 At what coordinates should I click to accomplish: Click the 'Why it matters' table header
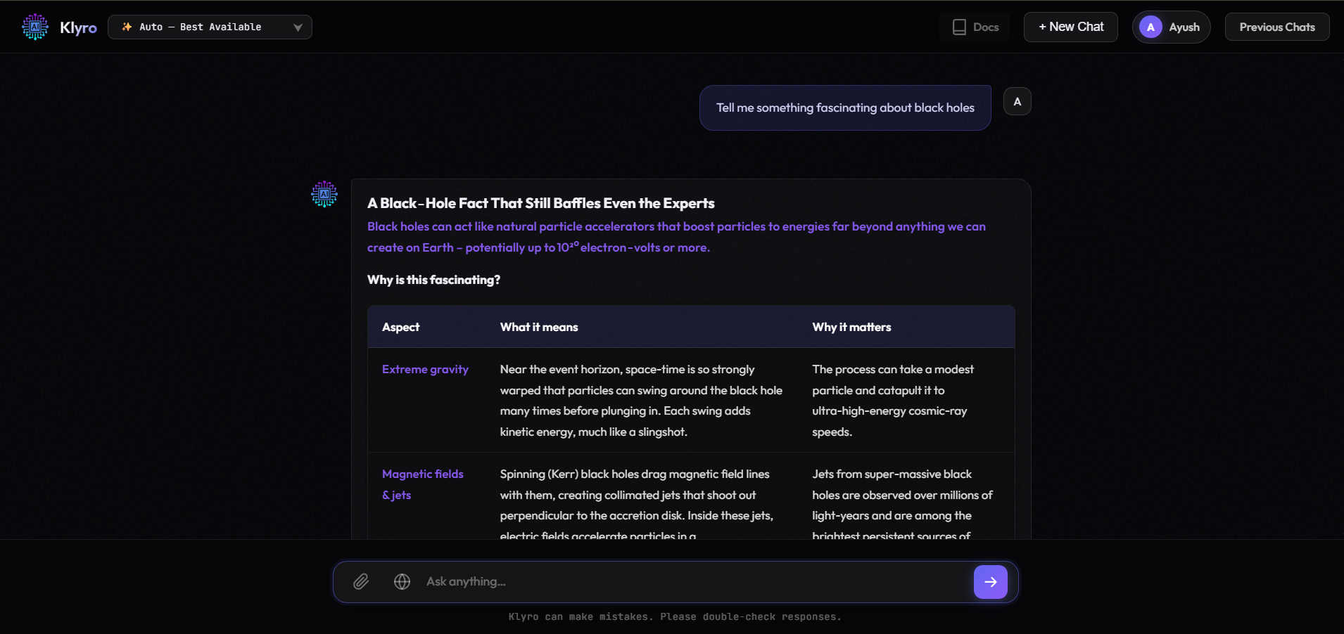(x=851, y=327)
